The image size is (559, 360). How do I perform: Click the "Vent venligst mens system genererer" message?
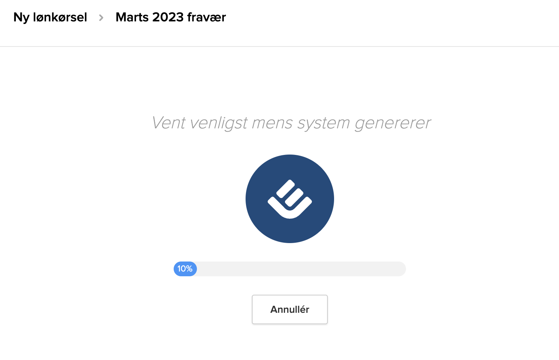coord(291,123)
